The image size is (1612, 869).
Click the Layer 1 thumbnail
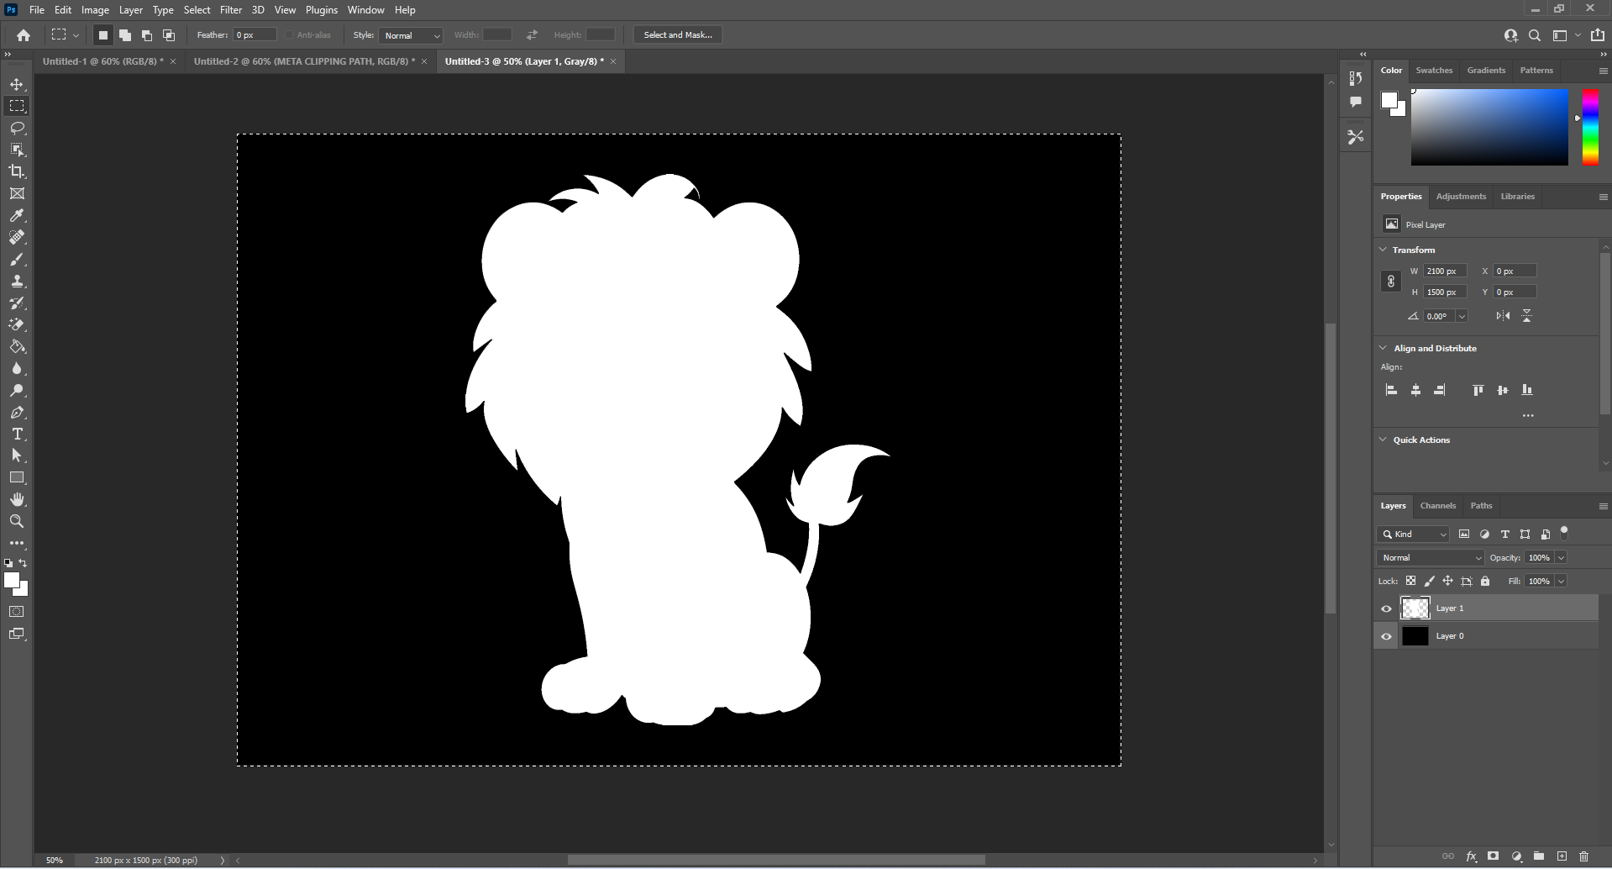tap(1415, 608)
